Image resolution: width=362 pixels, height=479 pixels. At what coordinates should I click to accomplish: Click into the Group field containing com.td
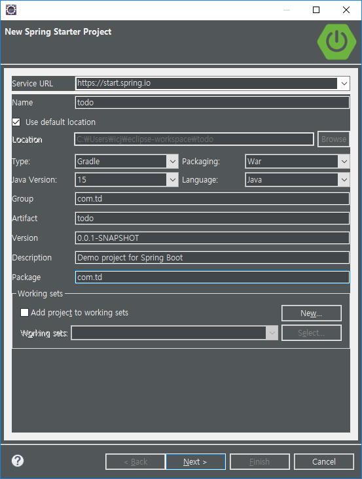[x=212, y=198]
